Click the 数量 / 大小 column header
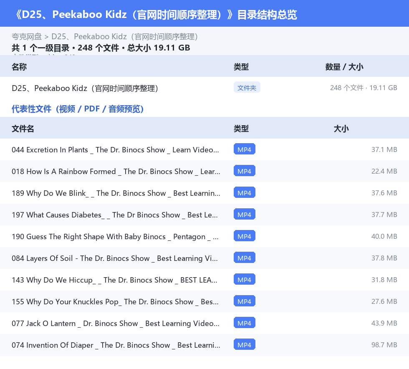The height and width of the screenshot is (369, 409). click(x=344, y=67)
